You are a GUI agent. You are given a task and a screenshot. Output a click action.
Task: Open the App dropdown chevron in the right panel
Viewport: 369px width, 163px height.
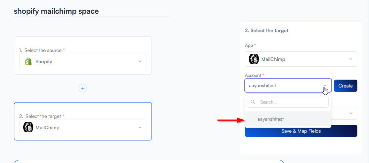click(351, 59)
